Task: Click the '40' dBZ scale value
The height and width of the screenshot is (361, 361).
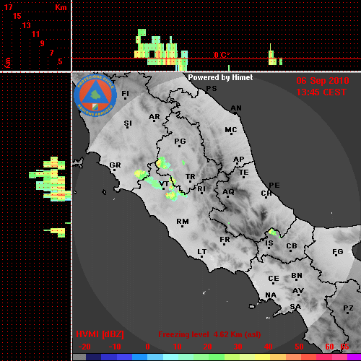Action: (x=269, y=347)
